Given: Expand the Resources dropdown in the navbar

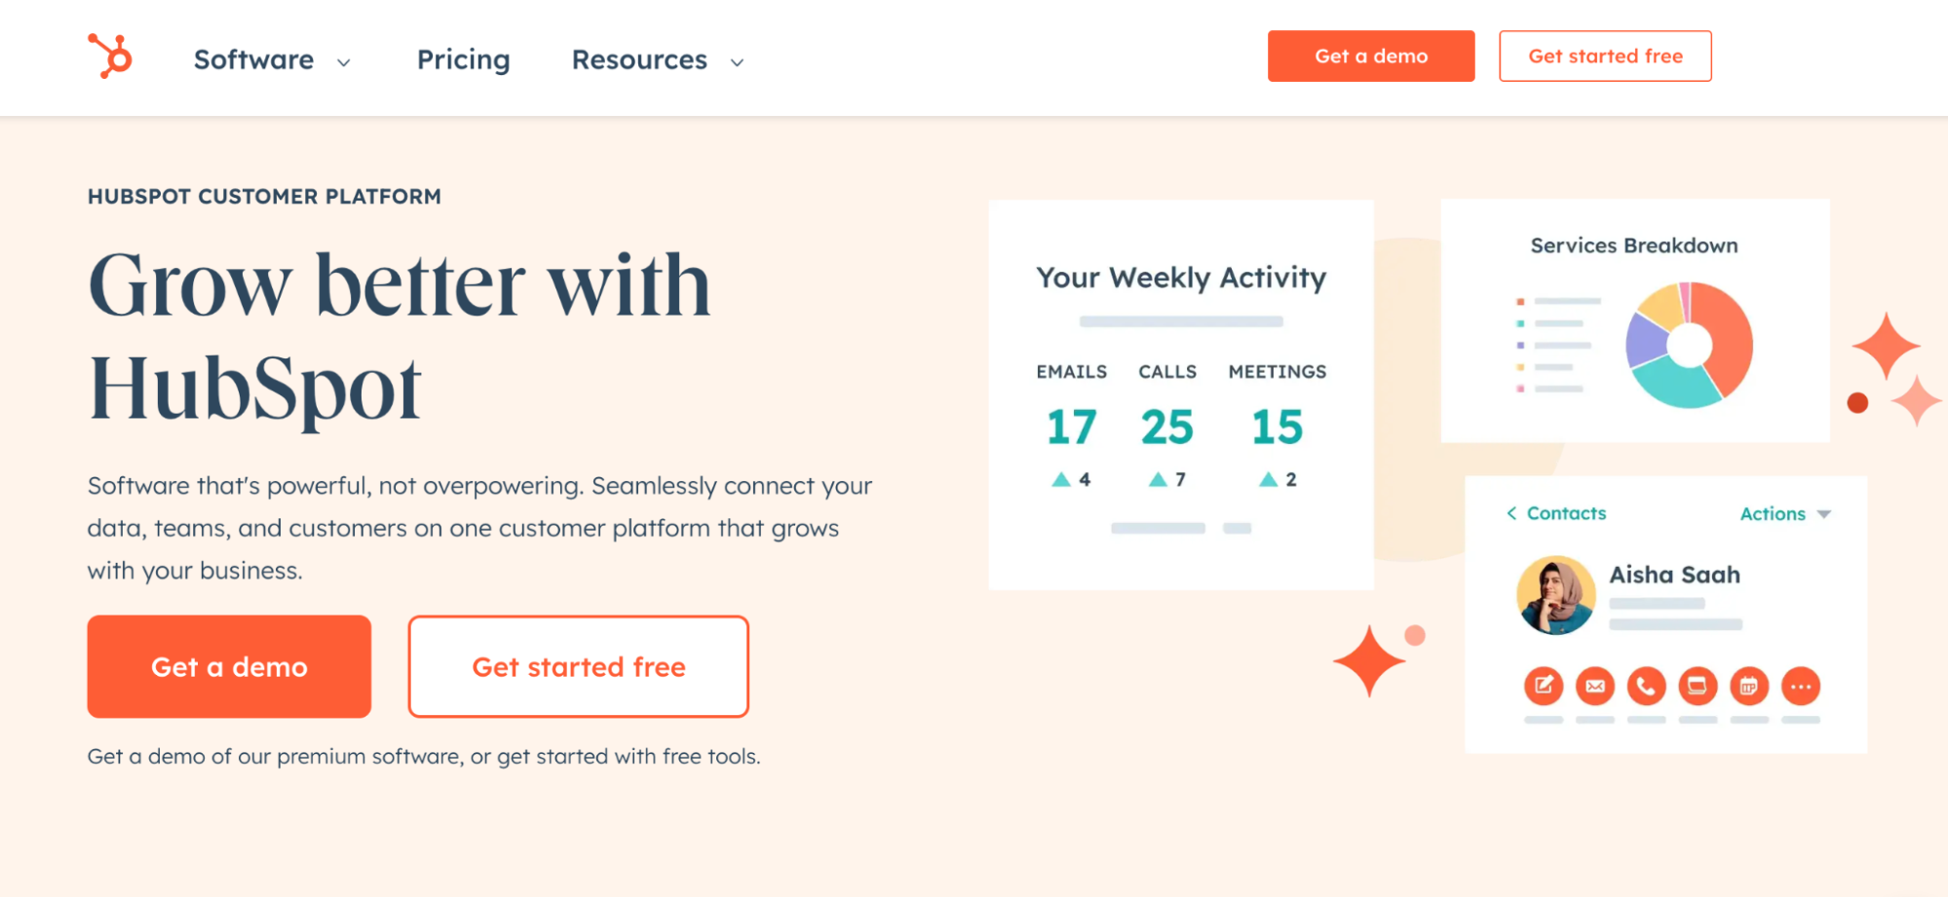Looking at the screenshot, I should pos(738,62).
